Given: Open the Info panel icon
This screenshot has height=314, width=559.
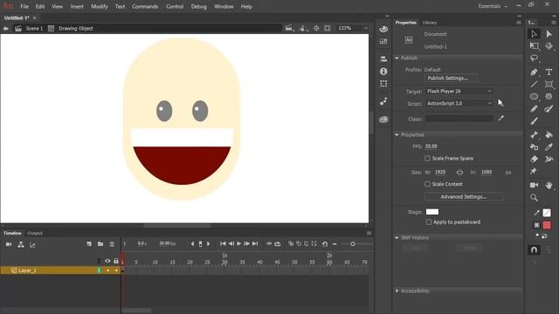Looking at the screenshot, I should pyautogui.click(x=383, y=72).
